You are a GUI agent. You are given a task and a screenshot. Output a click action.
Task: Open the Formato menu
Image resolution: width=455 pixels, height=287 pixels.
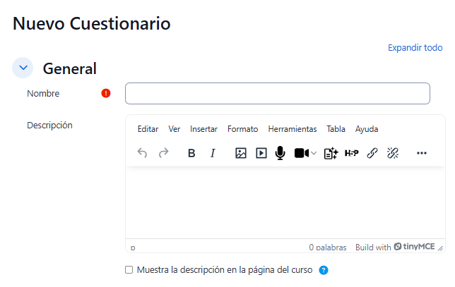242,129
